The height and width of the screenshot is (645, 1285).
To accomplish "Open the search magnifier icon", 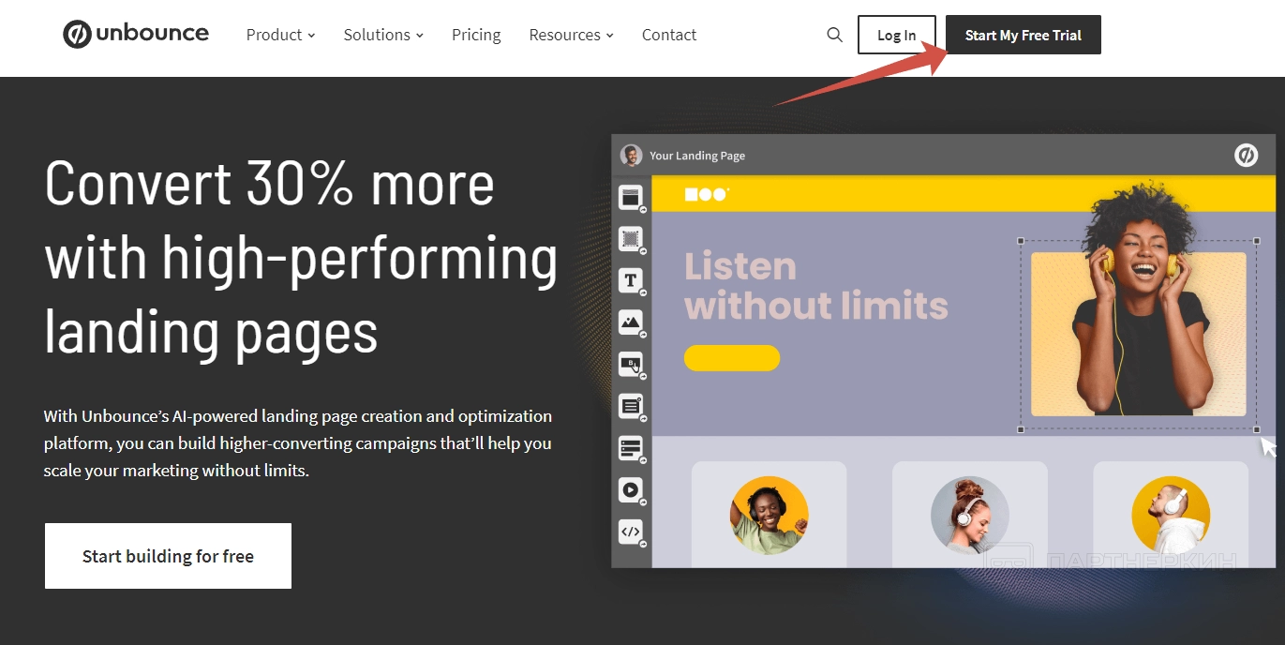I will [834, 35].
